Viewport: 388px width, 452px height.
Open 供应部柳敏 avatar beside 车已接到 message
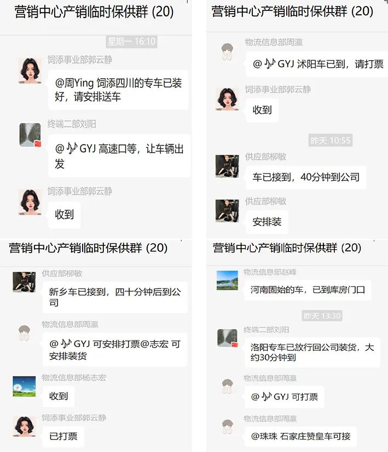point(227,166)
